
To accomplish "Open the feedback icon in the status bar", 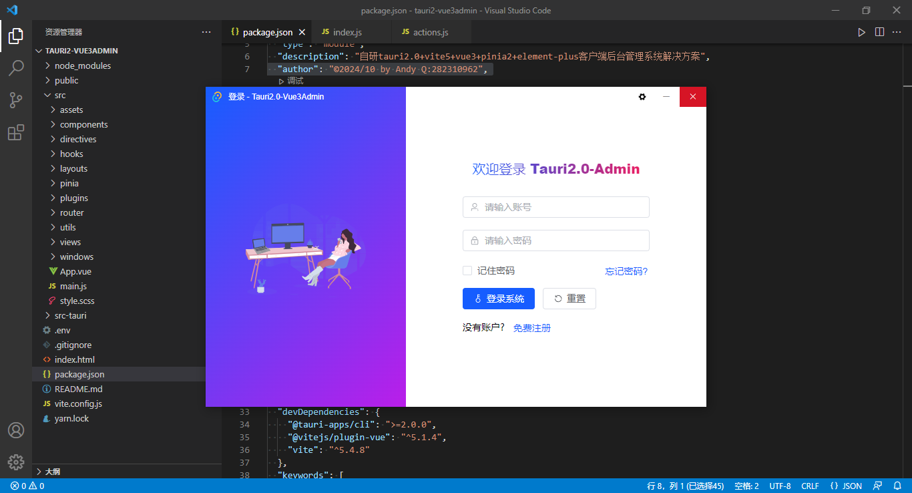I will 878,486.
